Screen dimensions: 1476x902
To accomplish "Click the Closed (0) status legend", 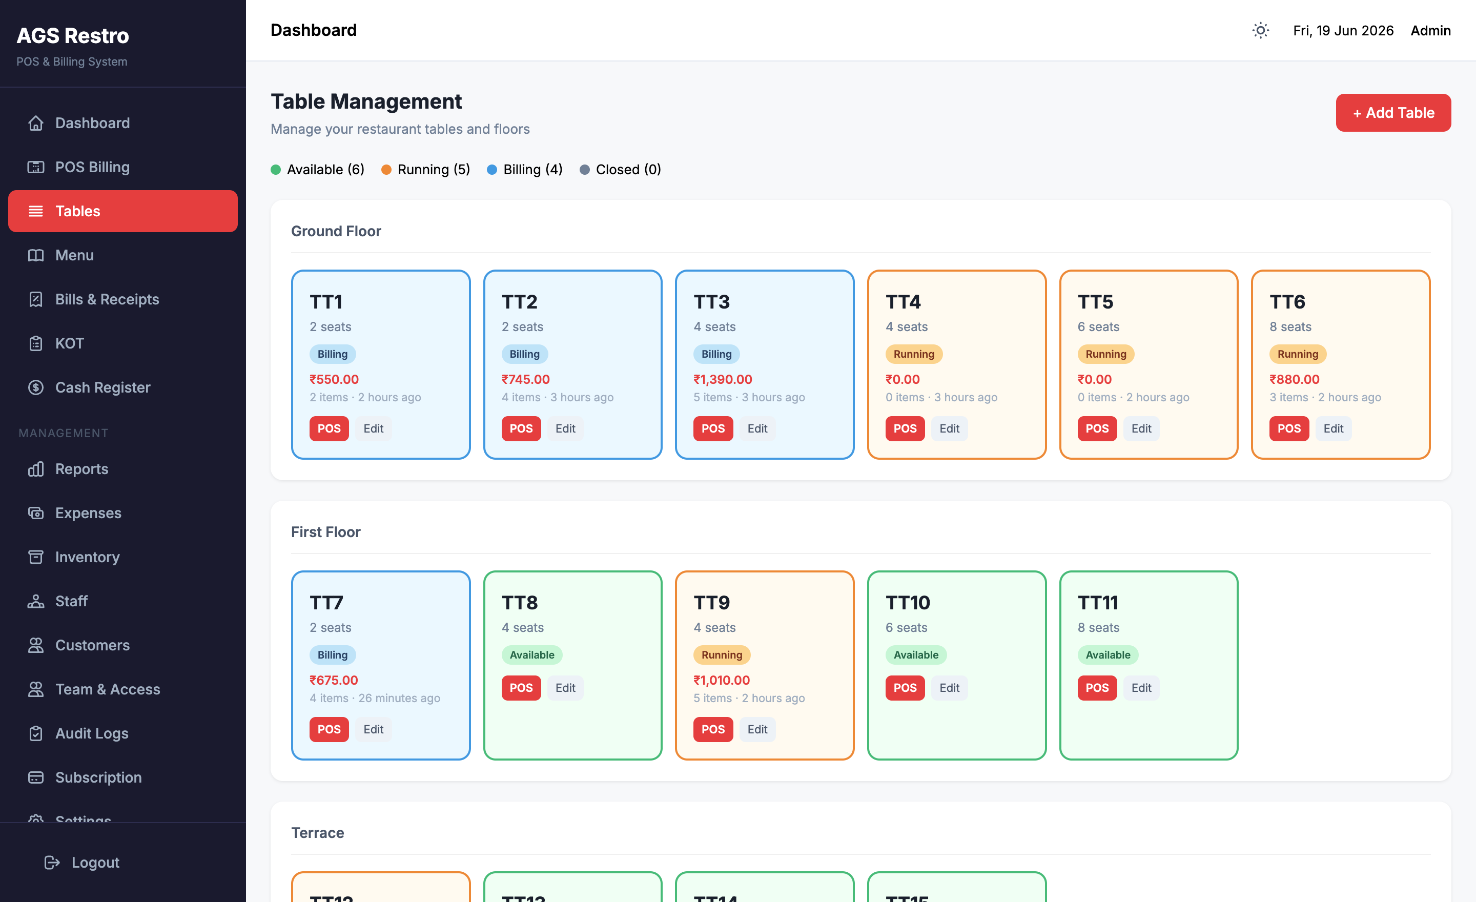I will coord(620,170).
